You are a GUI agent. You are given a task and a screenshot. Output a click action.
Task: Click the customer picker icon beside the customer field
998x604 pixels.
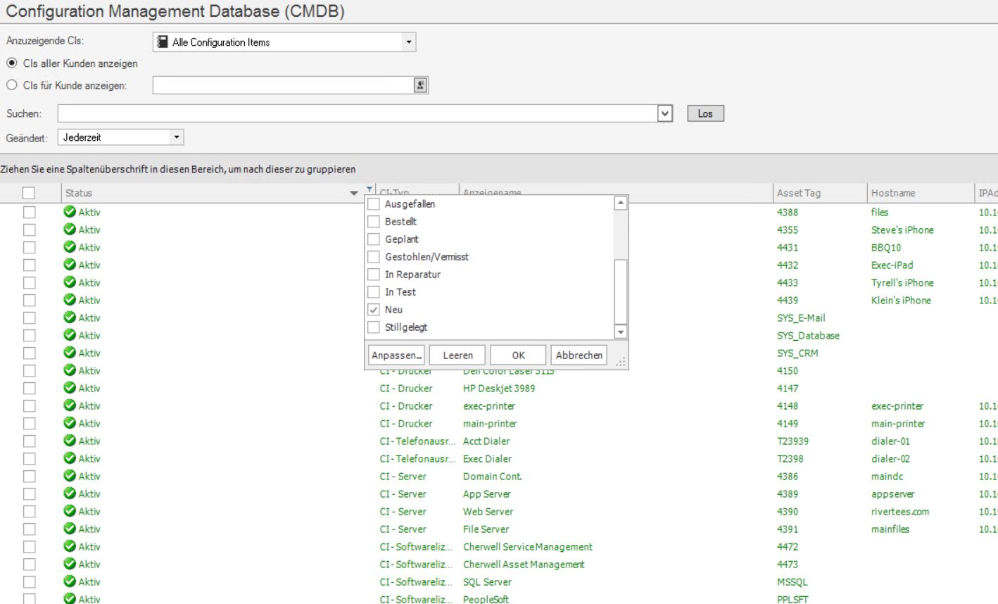[x=420, y=85]
